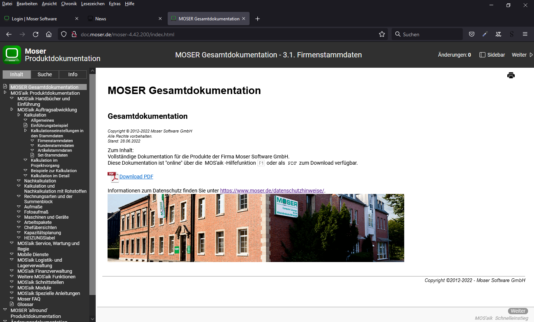Click the PDF file icon
The image size is (534, 322).
coord(113,177)
